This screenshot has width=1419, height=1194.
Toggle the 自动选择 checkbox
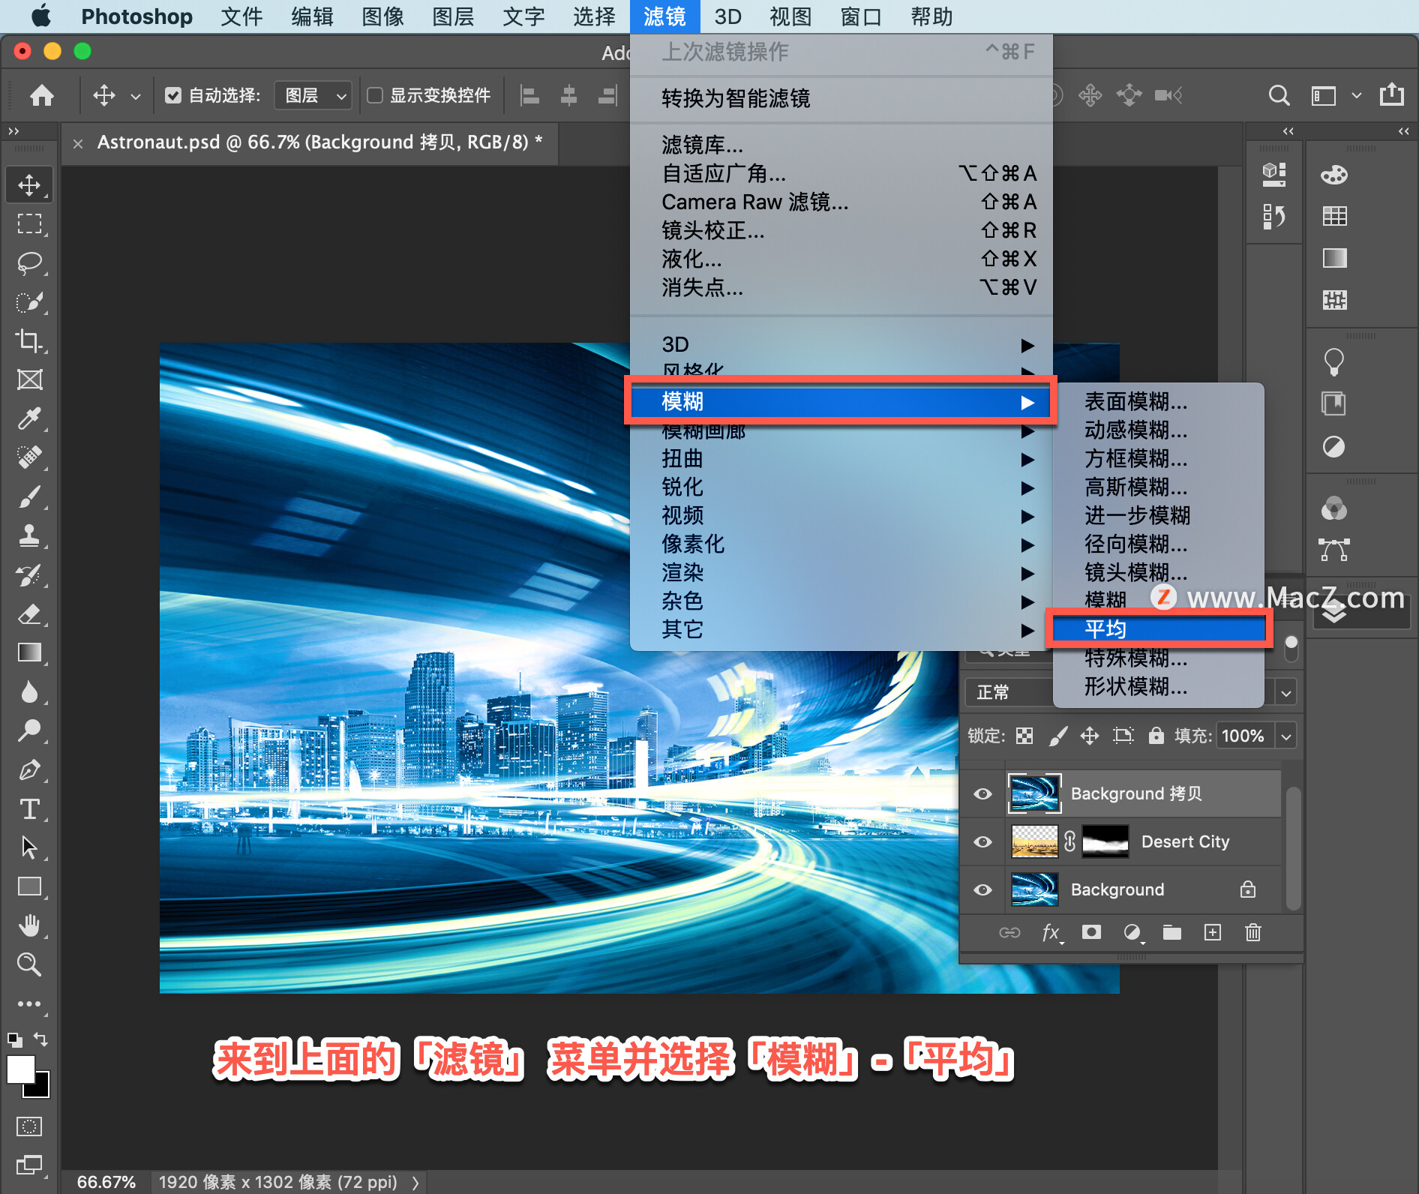pyautogui.click(x=173, y=95)
